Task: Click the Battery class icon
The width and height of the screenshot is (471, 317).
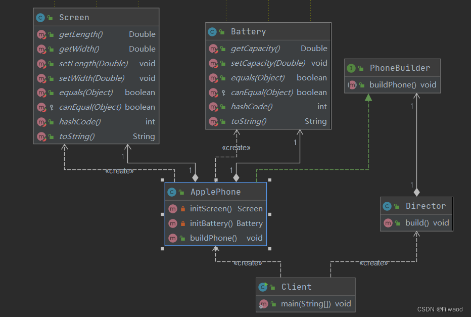Action: click(x=212, y=32)
